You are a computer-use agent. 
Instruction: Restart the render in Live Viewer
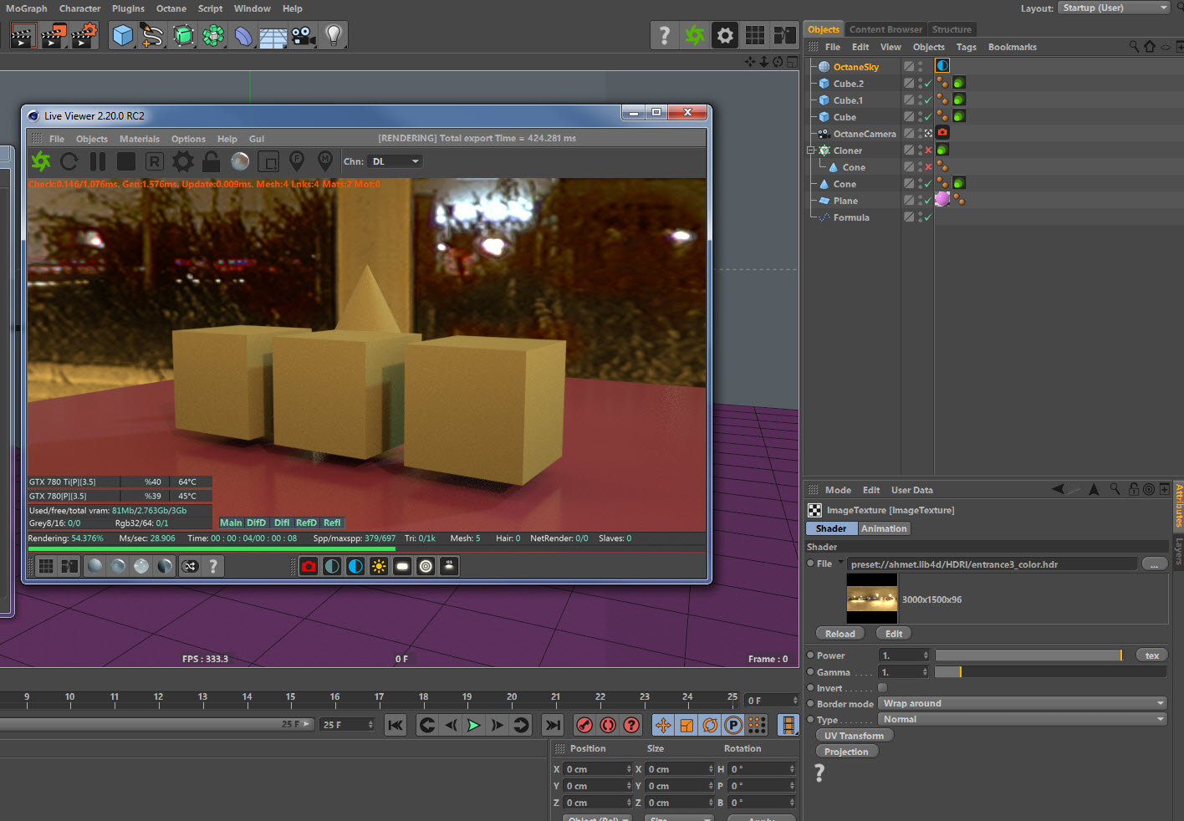[69, 161]
